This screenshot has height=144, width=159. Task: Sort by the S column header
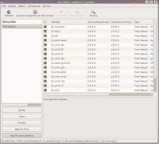pyautogui.click(x=45, y=22)
